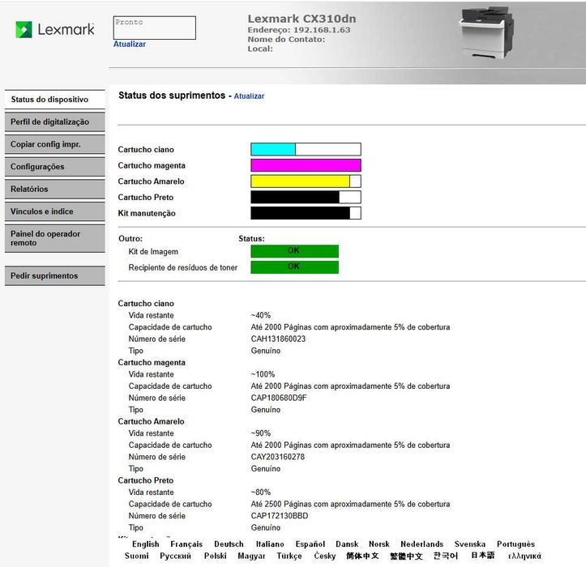The width and height of the screenshot is (586, 567).
Task: Select Copiar config impr. menu item
Action: pyautogui.click(x=55, y=144)
